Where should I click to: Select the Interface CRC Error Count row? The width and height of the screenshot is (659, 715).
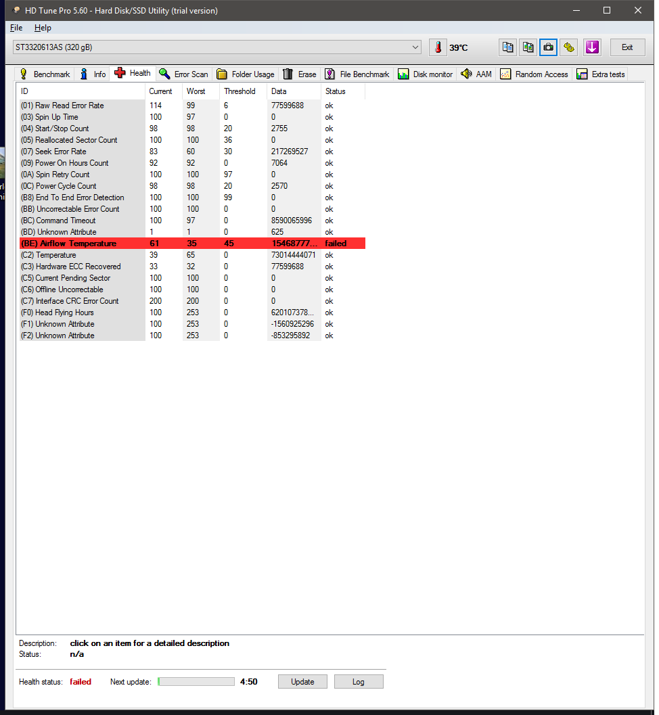192,301
